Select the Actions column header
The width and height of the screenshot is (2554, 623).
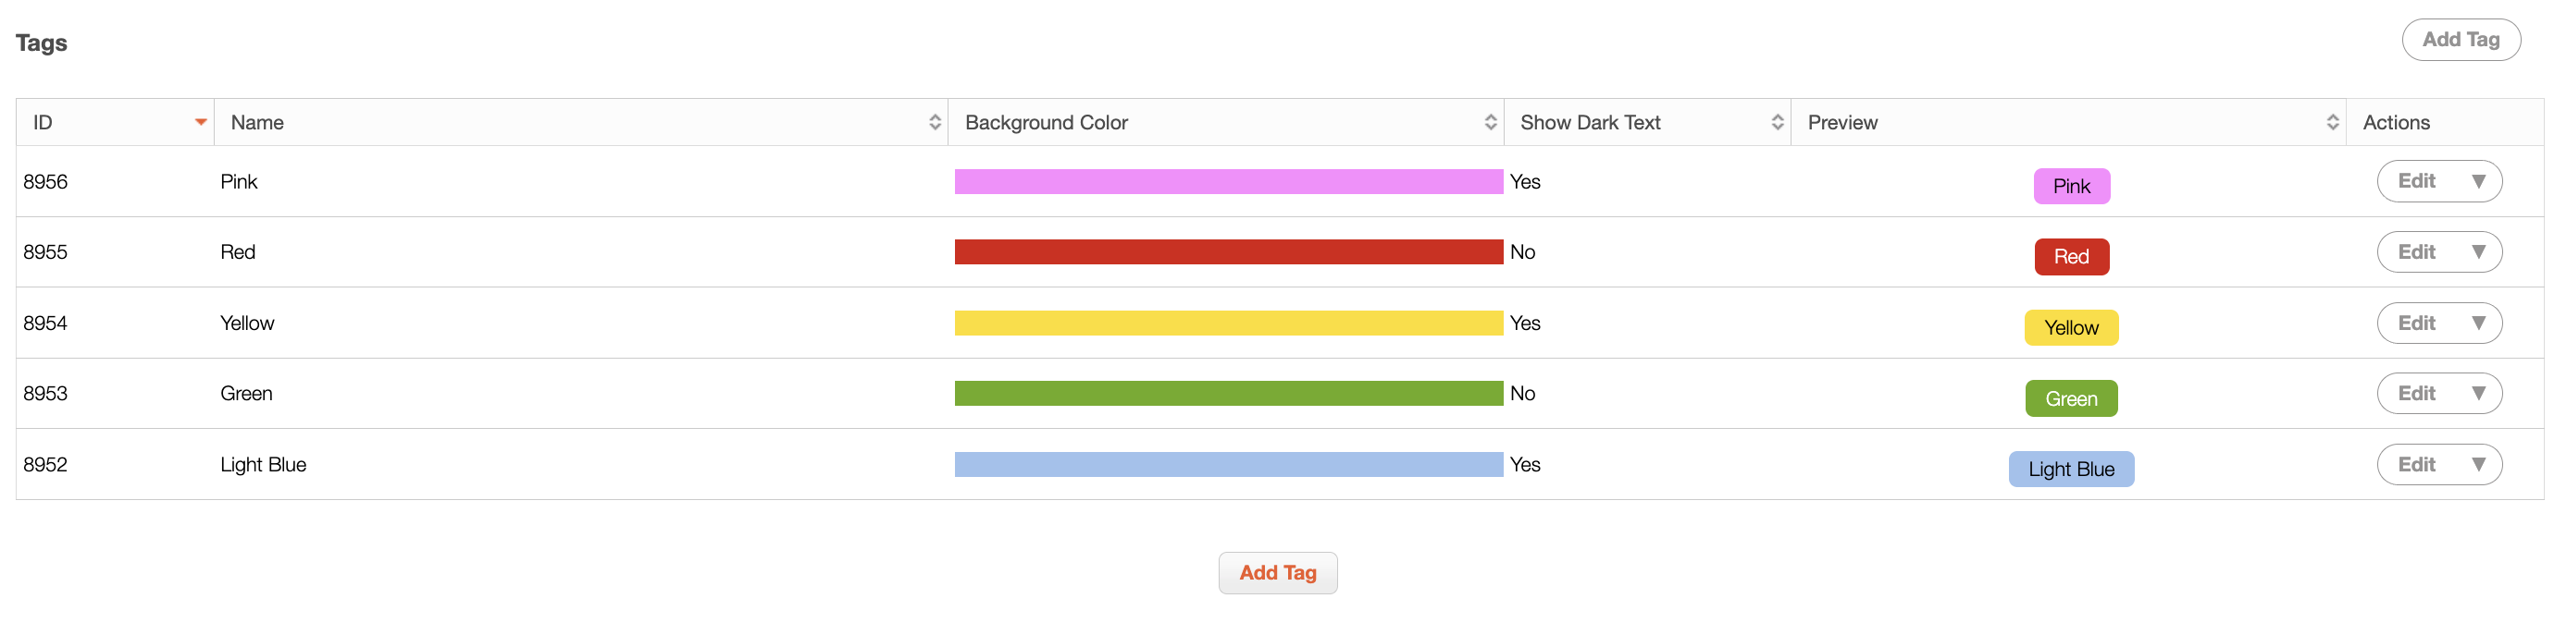[x=2396, y=123]
